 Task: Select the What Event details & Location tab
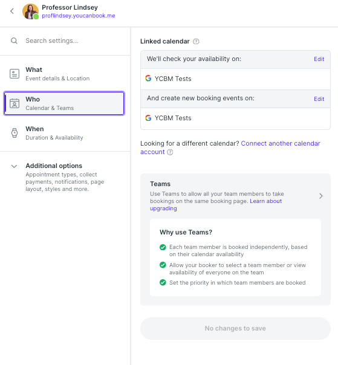coord(64,74)
